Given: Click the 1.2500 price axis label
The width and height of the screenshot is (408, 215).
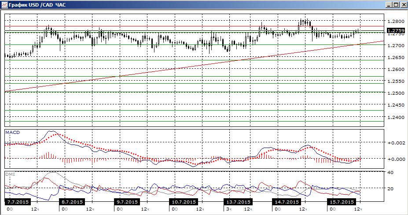Looking at the screenshot, I should tap(396, 93).
